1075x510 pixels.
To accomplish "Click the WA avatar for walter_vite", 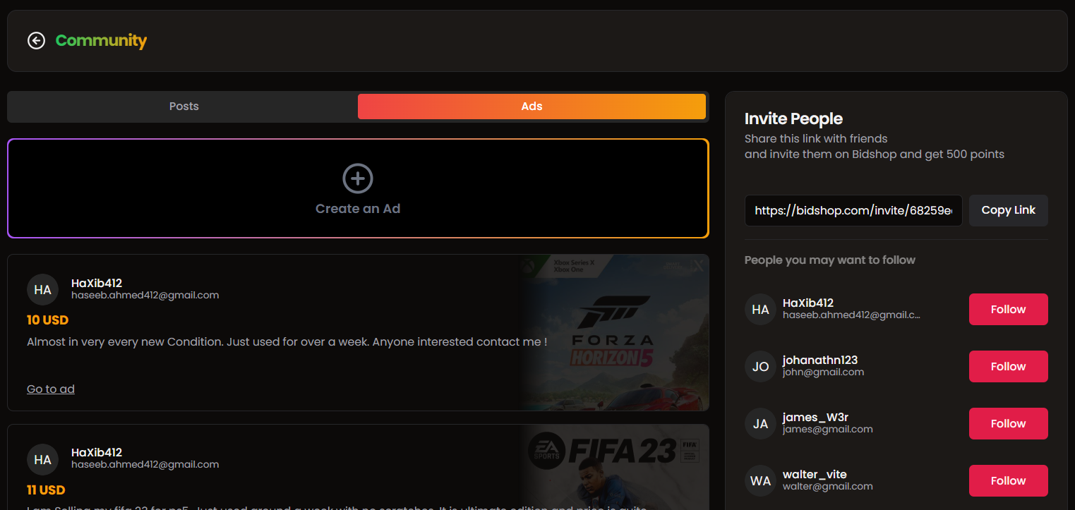I will [760, 481].
